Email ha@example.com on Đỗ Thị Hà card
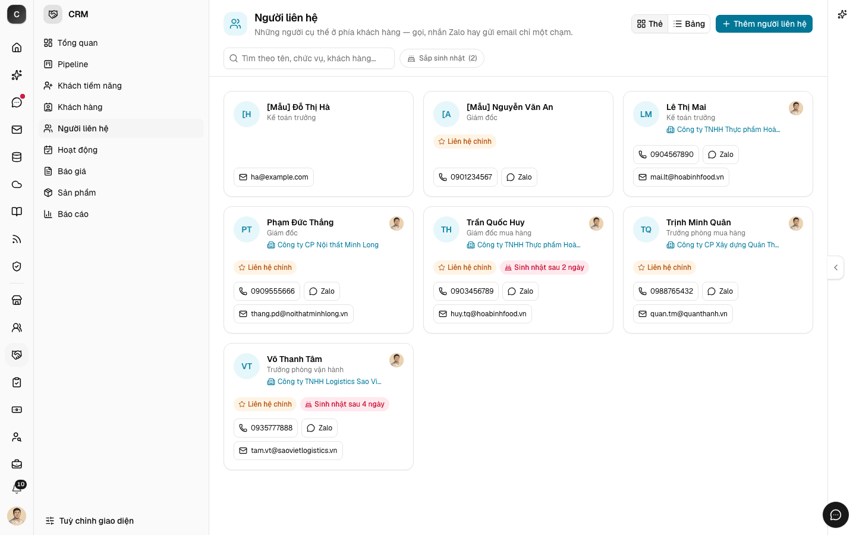This screenshot has width=856, height=535. point(273,177)
